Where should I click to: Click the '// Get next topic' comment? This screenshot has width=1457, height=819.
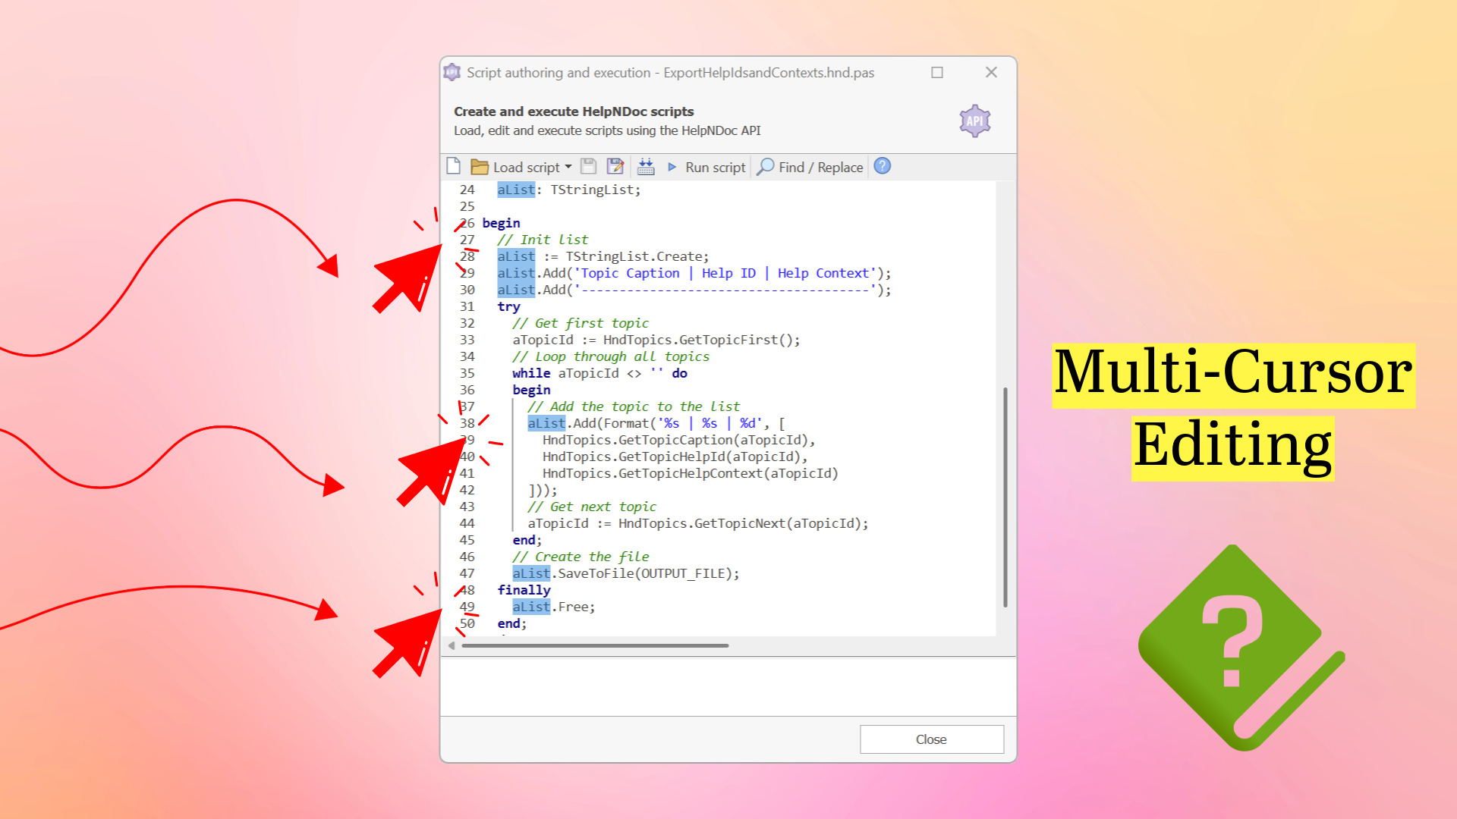tap(592, 507)
